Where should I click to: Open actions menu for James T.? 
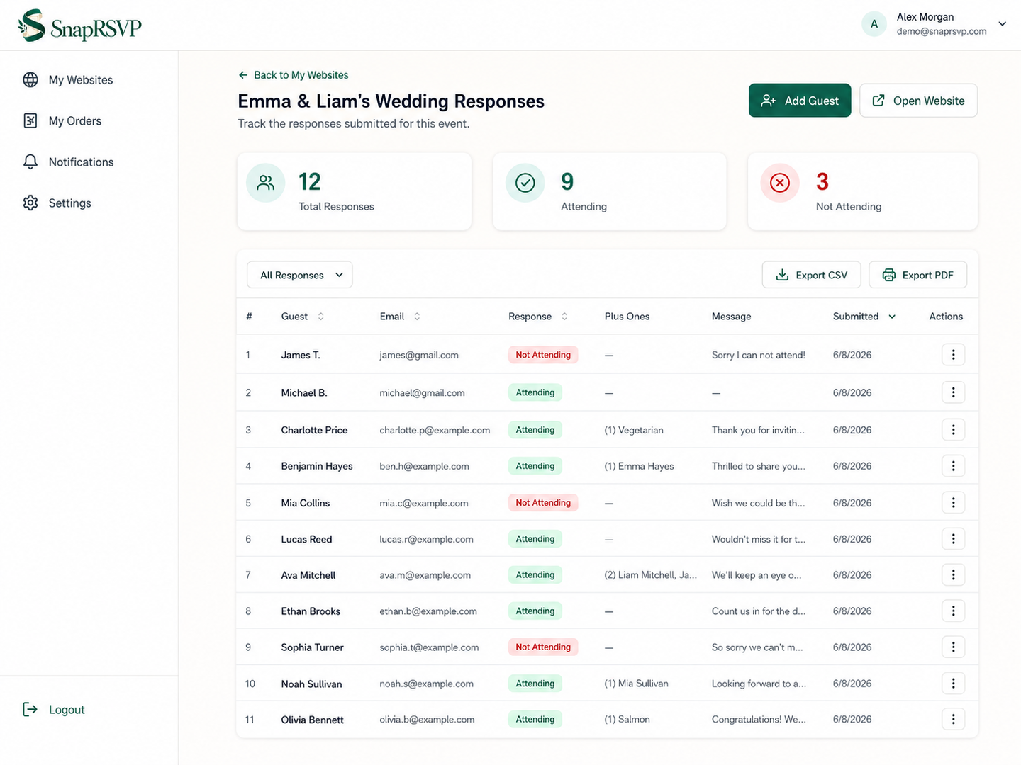(x=953, y=355)
